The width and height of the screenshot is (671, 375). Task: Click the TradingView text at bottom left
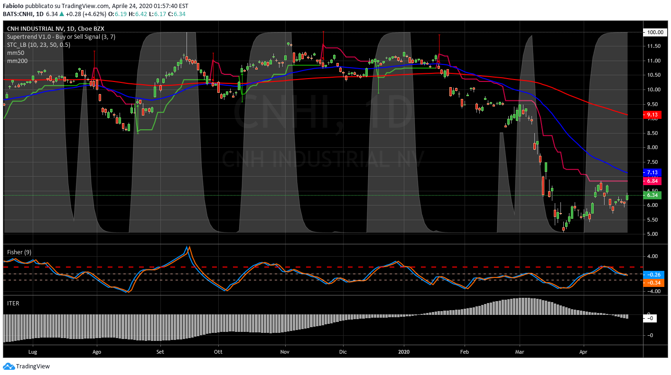click(33, 366)
